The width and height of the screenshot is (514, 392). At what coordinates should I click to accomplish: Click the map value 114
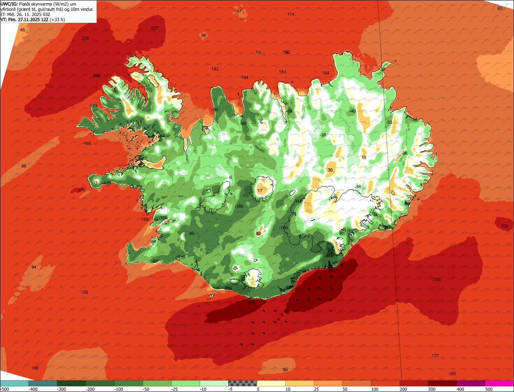click(x=291, y=14)
